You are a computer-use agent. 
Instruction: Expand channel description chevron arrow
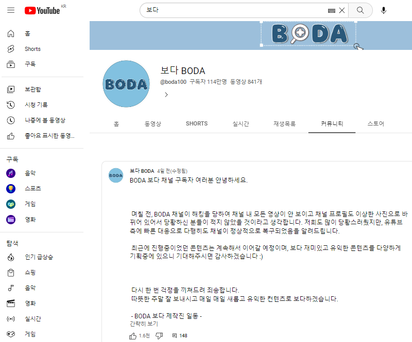pos(166,95)
